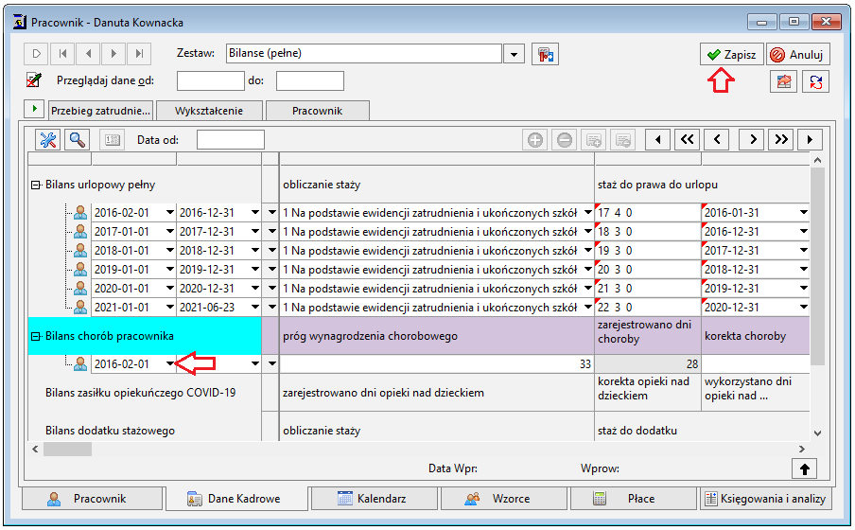
Task: Open the Wykształcenie tab
Action: point(209,111)
